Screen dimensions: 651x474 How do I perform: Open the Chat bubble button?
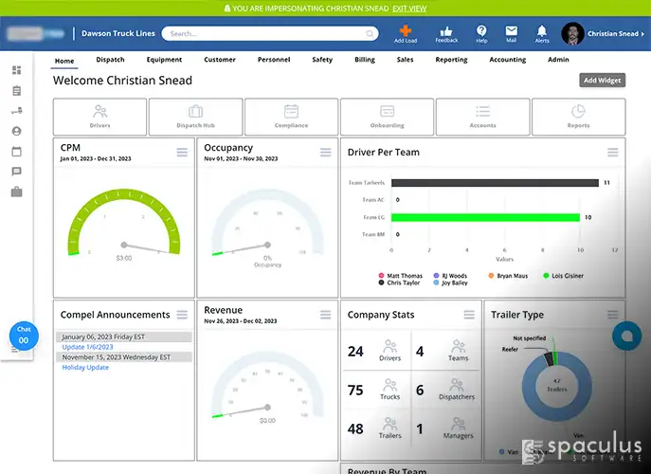click(x=24, y=336)
